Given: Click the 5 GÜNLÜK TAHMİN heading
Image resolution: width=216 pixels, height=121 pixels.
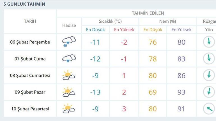Looking at the screenshot, I should [x=24, y=4].
